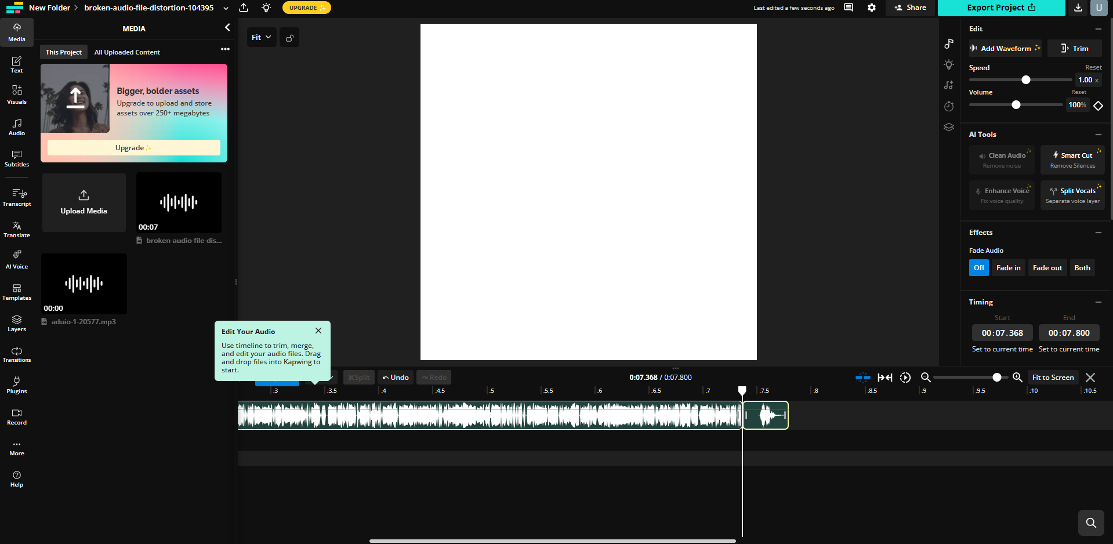Open the Layers sidebar panel
Viewport: 1113px width, 544px height.
click(17, 323)
